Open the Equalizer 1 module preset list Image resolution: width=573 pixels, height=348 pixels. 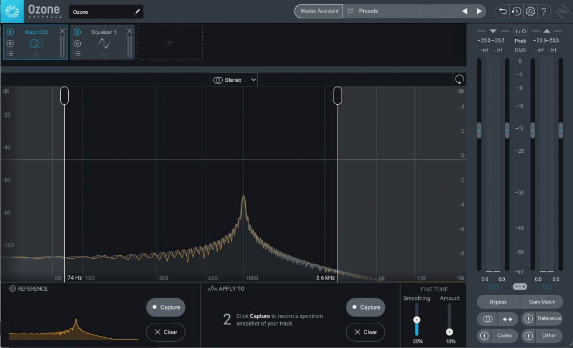[77, 53]
